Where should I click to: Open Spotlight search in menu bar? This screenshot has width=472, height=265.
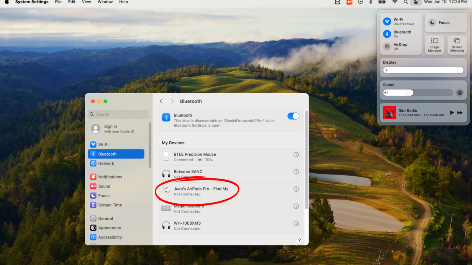pyautogui.click(x=406, y=2)
